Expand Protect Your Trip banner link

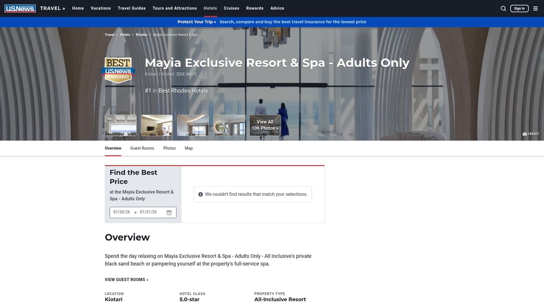pyautogui.click(x=197, y=21)
